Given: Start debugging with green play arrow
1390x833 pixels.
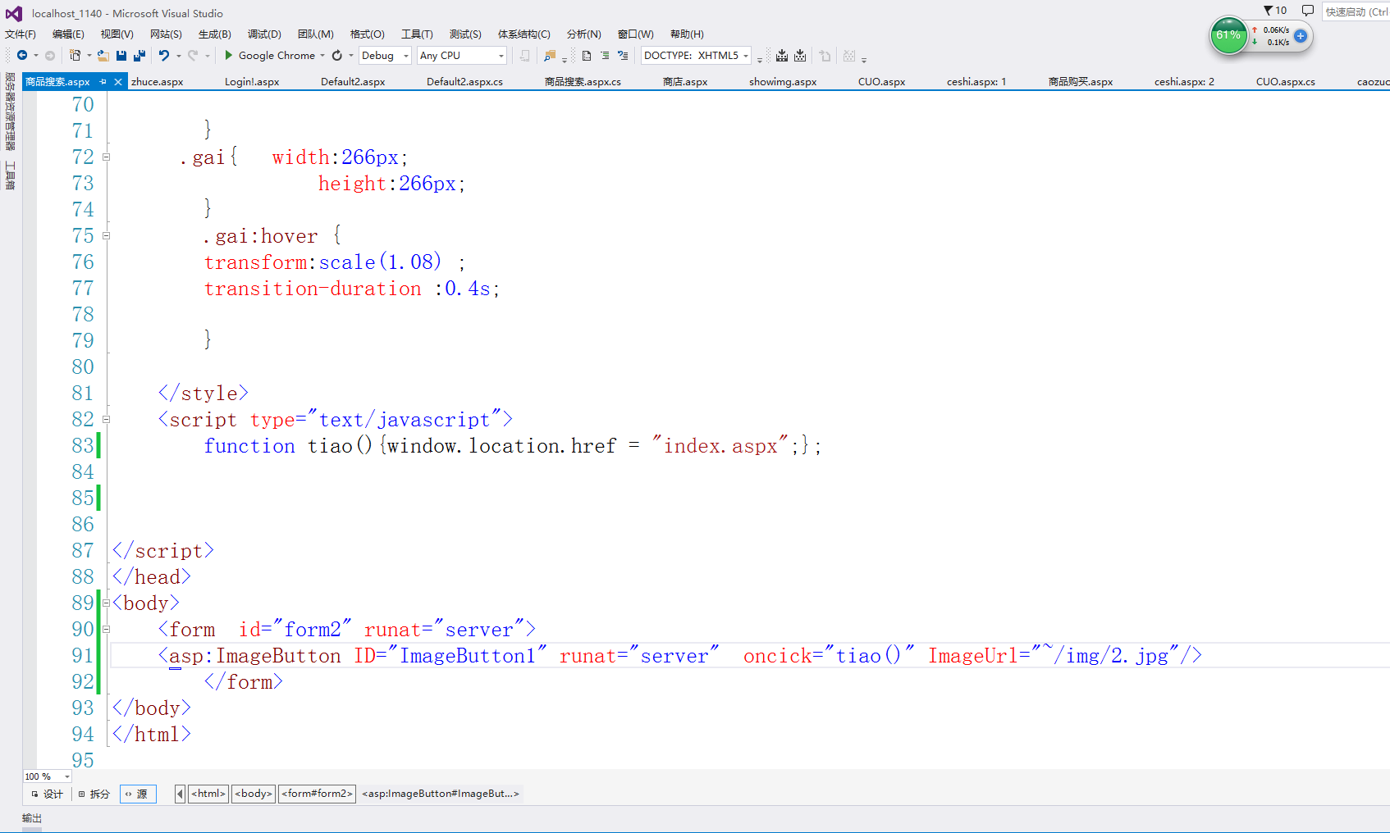Looking at the screenshot, I should 229,56.
